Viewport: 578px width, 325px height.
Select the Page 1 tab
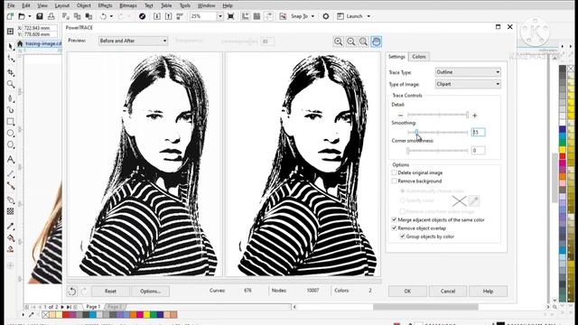[x=93, y=307]
